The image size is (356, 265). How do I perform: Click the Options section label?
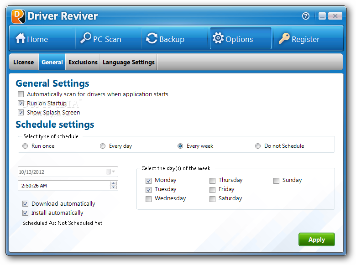point(239,39)
